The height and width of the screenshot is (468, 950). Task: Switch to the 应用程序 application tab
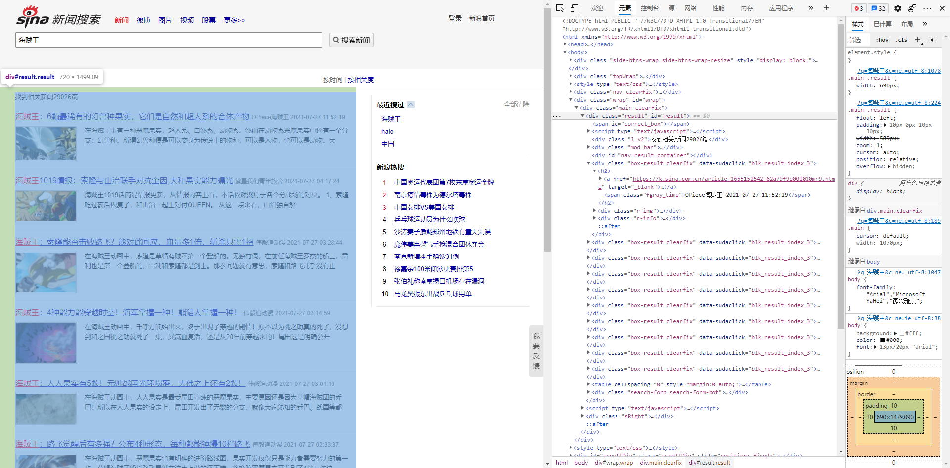pos(781,8)
